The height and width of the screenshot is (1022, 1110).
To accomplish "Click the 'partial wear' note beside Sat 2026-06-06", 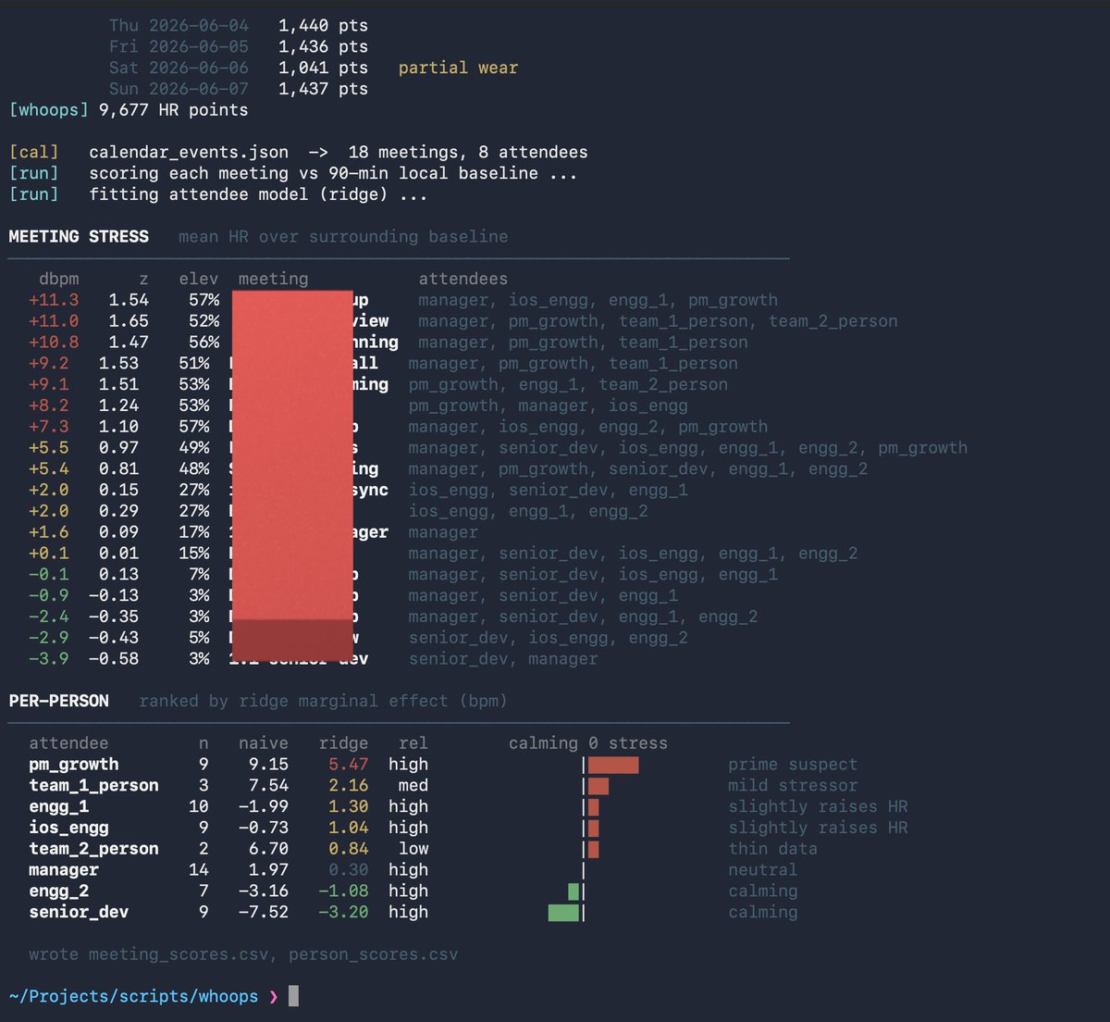I will tap(458, 68).
